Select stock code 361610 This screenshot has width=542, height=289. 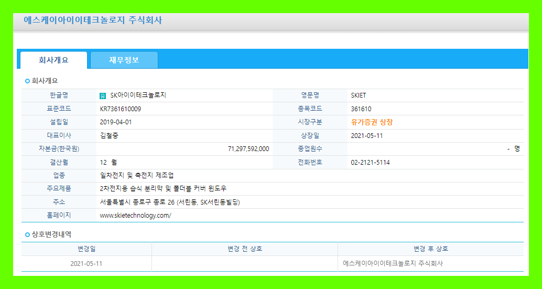pos(361,109)
